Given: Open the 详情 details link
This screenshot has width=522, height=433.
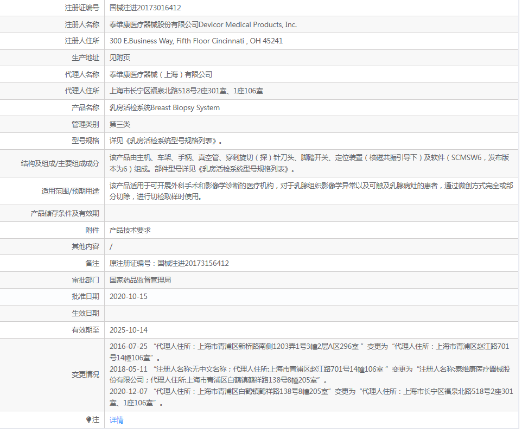Looking at the screenshot, I should (116, 420).
